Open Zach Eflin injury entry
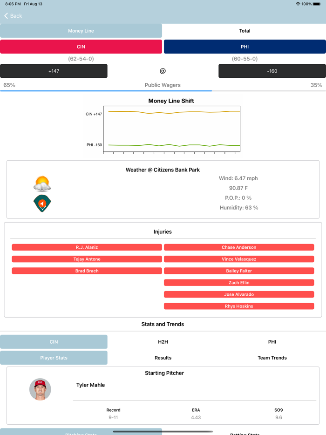326x435 pixels. [239, 283]
